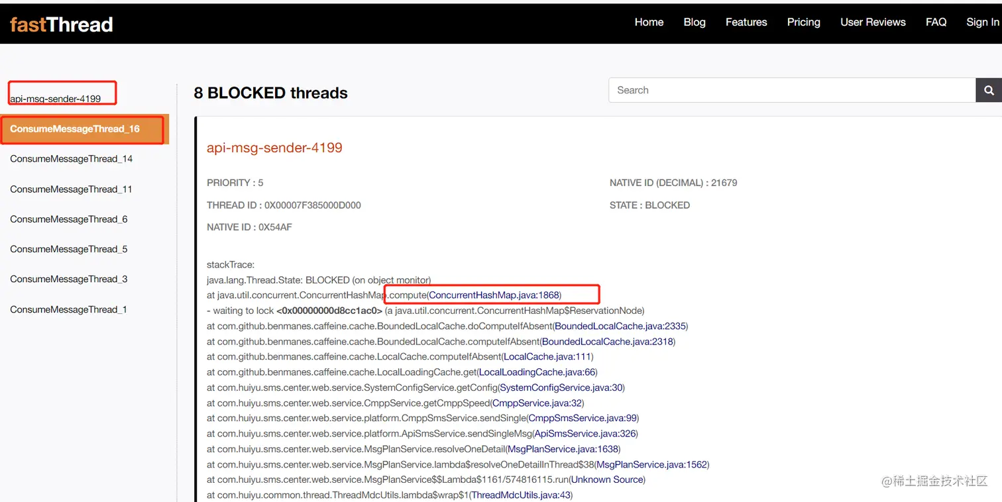
Task: Open the Home menu item
Action: 649,22
